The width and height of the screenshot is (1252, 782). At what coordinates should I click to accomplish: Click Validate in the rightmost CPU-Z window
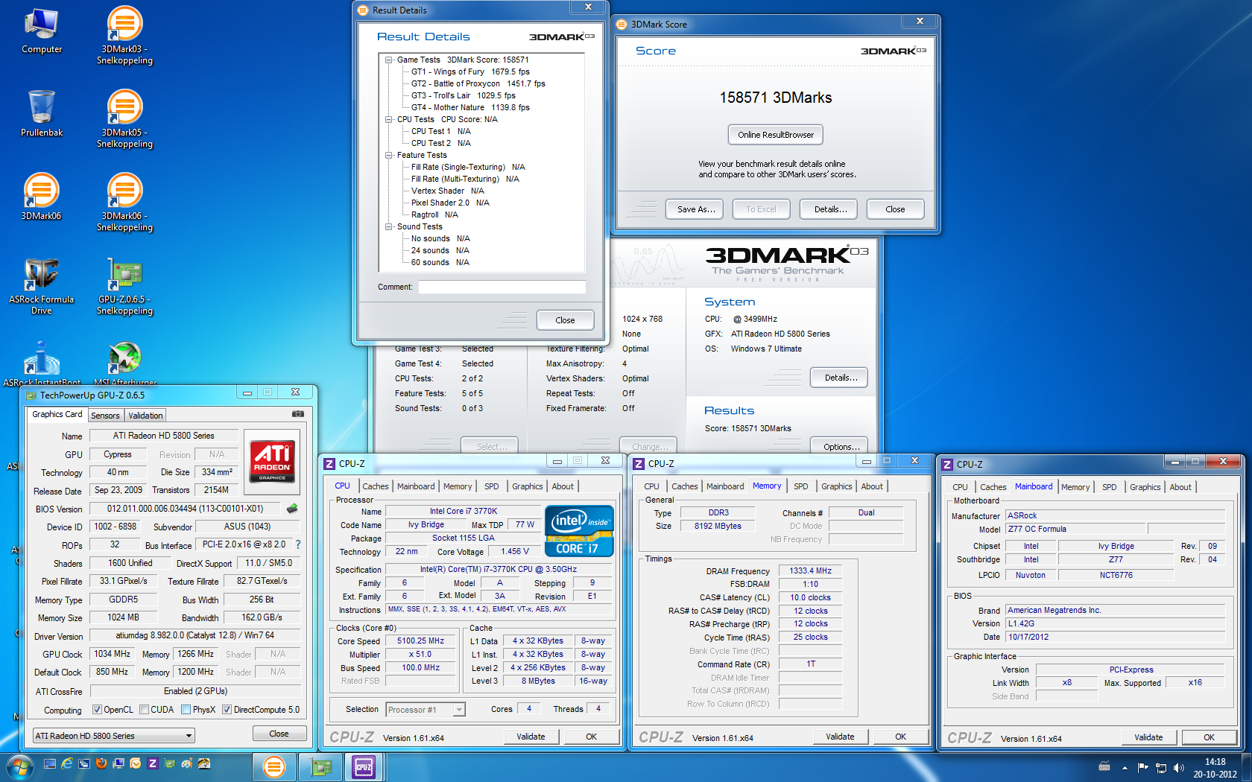[1148, 737]
